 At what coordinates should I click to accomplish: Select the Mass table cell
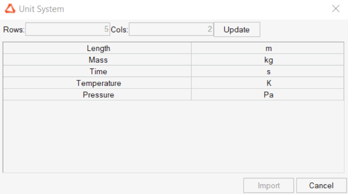(x=97, y=59)
